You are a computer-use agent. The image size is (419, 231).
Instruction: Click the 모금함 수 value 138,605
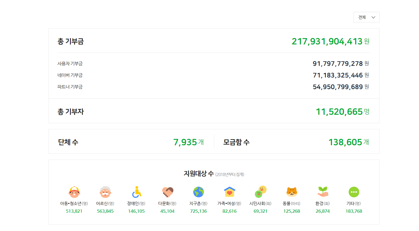coord(348,142)
